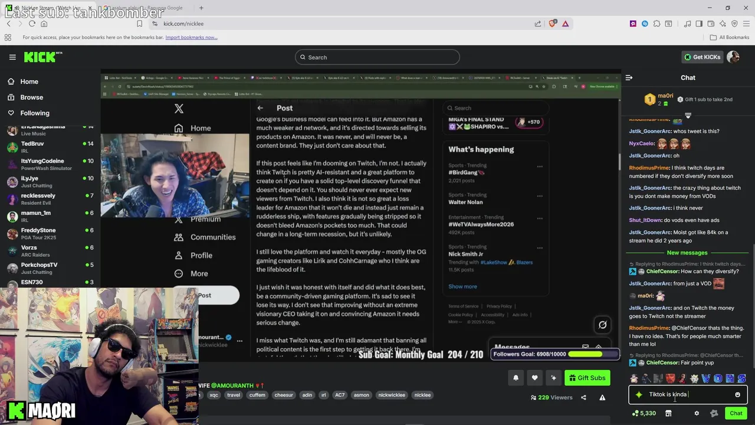The image size is (755, 425).
Task: Open Brave VPN shield icon
Action: [x=734, y=24]
